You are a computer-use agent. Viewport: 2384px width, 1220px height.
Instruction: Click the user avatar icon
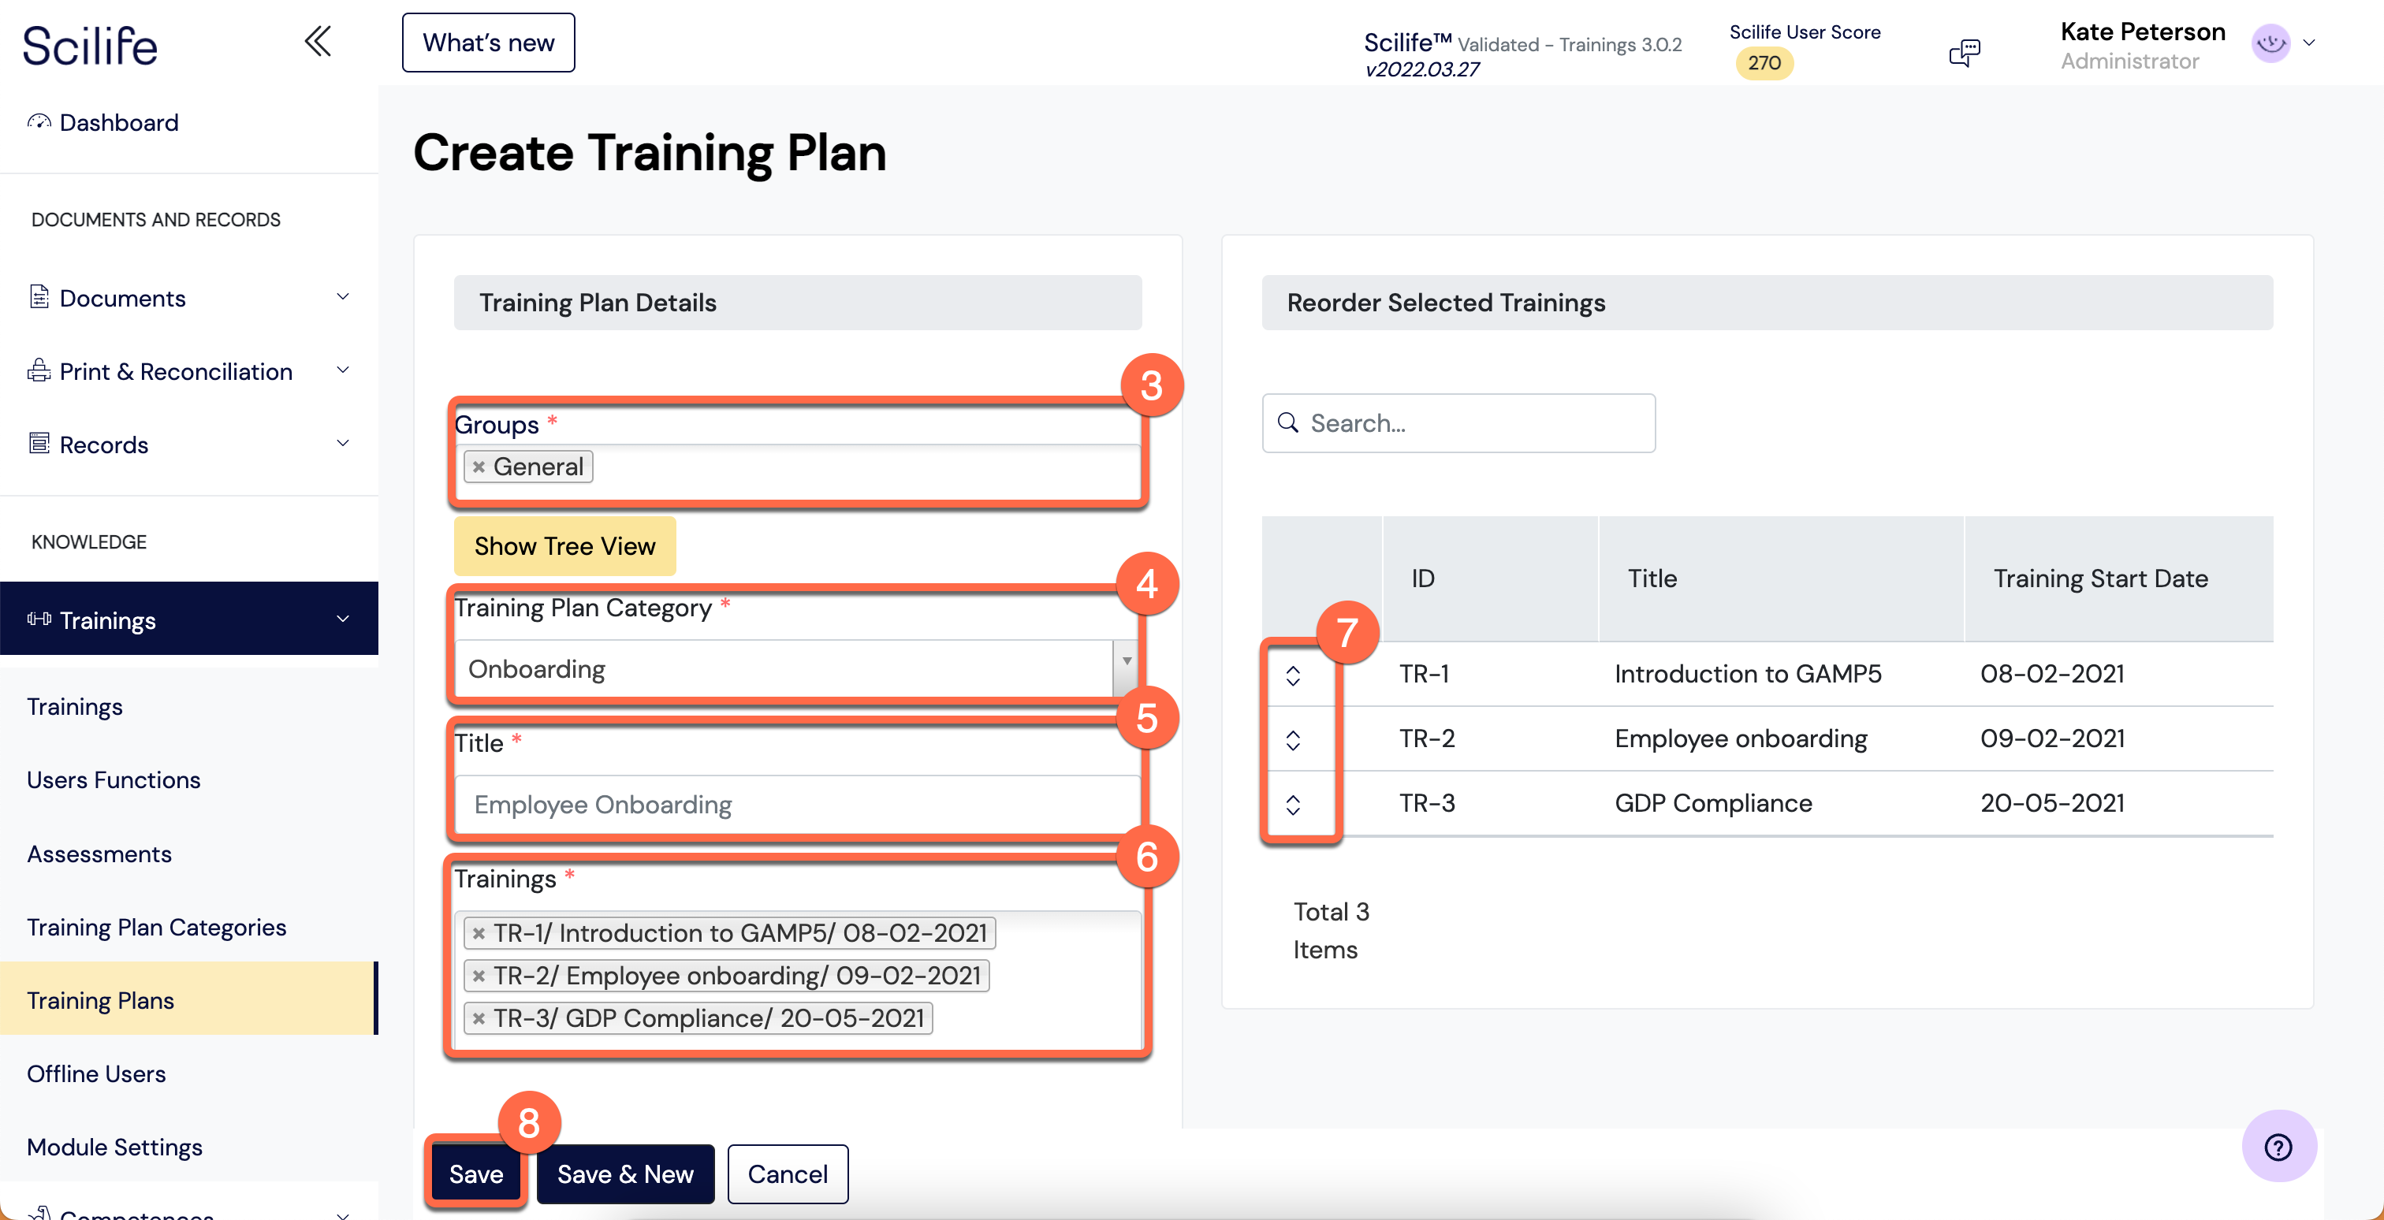(2270, 43)
